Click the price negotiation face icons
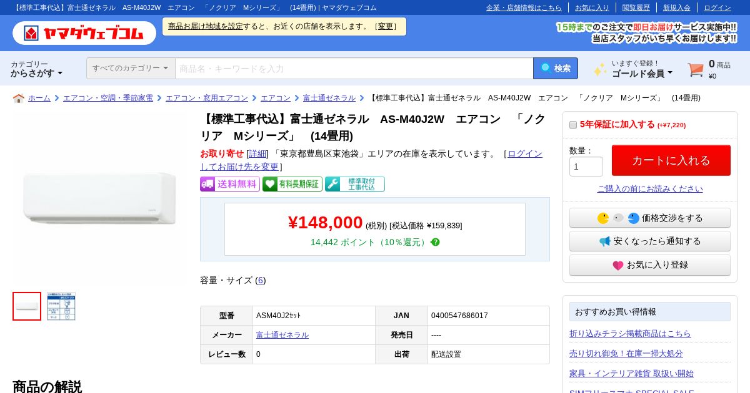Viewport: 750px width, 393px height. tap(618, 218)
